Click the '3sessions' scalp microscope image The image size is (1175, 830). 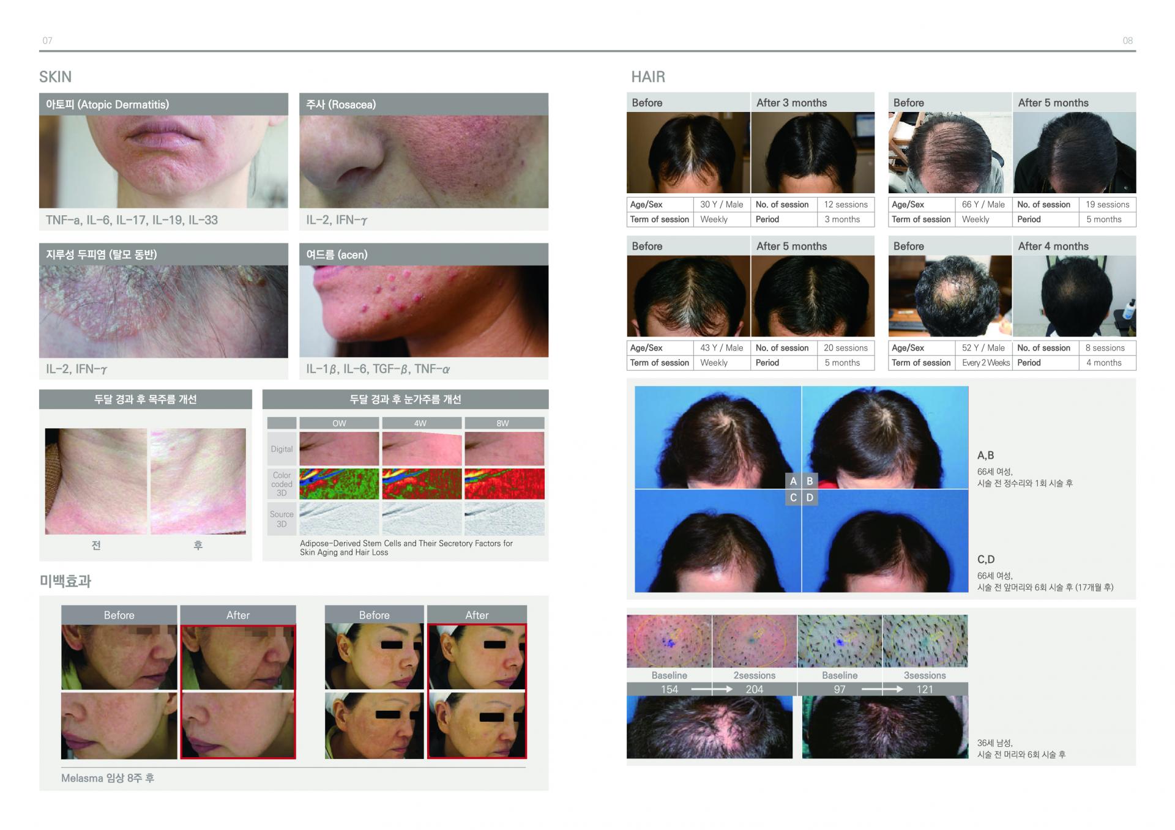coord(925,641)
